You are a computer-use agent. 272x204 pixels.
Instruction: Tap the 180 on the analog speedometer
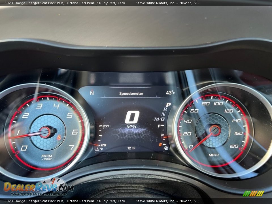[234, 146]
